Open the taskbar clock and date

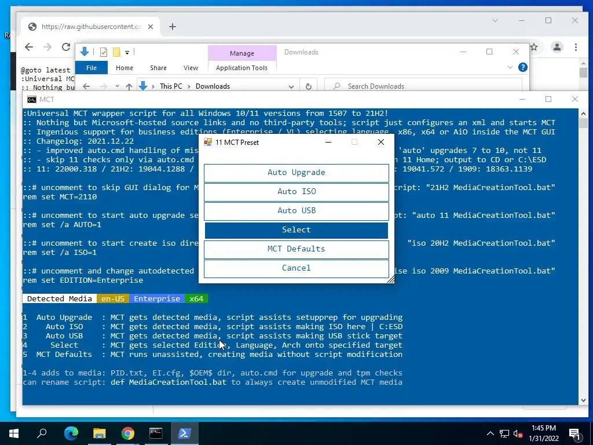tap(544, 433)
